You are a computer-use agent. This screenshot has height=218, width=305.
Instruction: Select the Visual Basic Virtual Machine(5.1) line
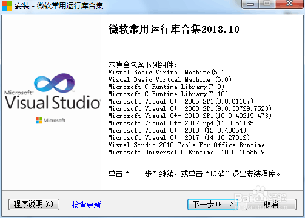[168, 72]
